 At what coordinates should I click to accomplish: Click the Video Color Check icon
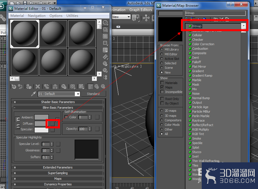tap(105, 50)
